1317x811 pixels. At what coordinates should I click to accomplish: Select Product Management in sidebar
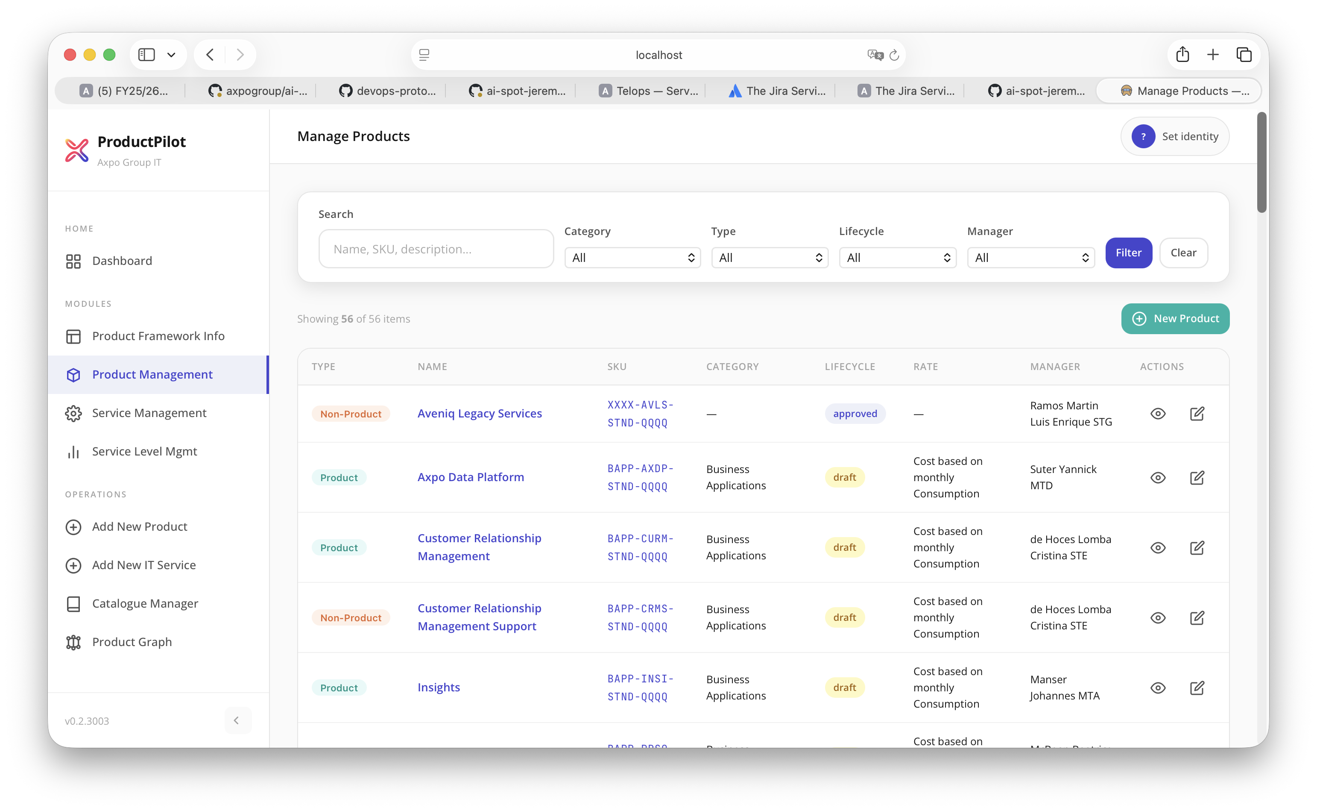point(158,374)
